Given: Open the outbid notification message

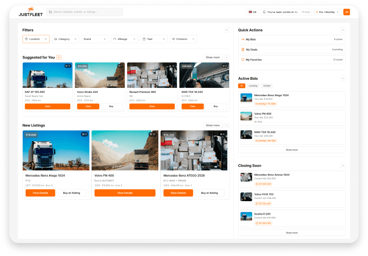Looking at the screenshot, I should click(283, 12).
